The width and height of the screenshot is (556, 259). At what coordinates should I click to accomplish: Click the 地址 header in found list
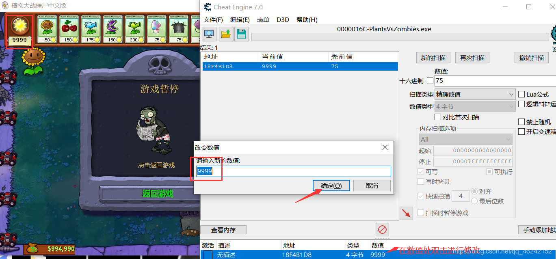[x=230, y=57]
